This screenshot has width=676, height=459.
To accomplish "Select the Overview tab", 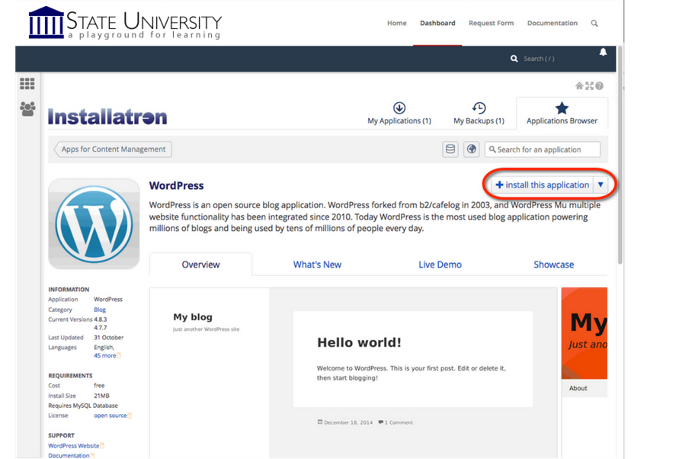I will click(x=200, y=265).
